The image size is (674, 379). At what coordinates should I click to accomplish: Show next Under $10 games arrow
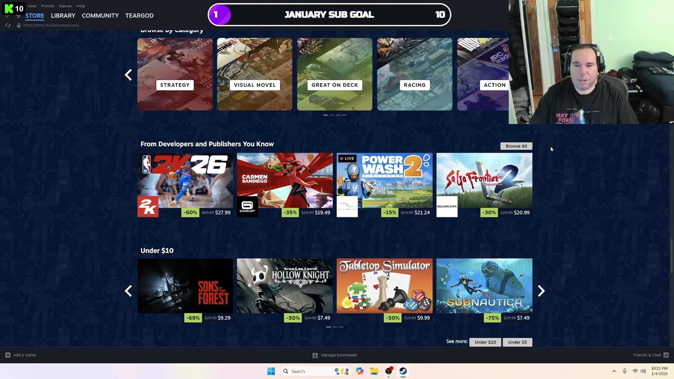(541, 291)
